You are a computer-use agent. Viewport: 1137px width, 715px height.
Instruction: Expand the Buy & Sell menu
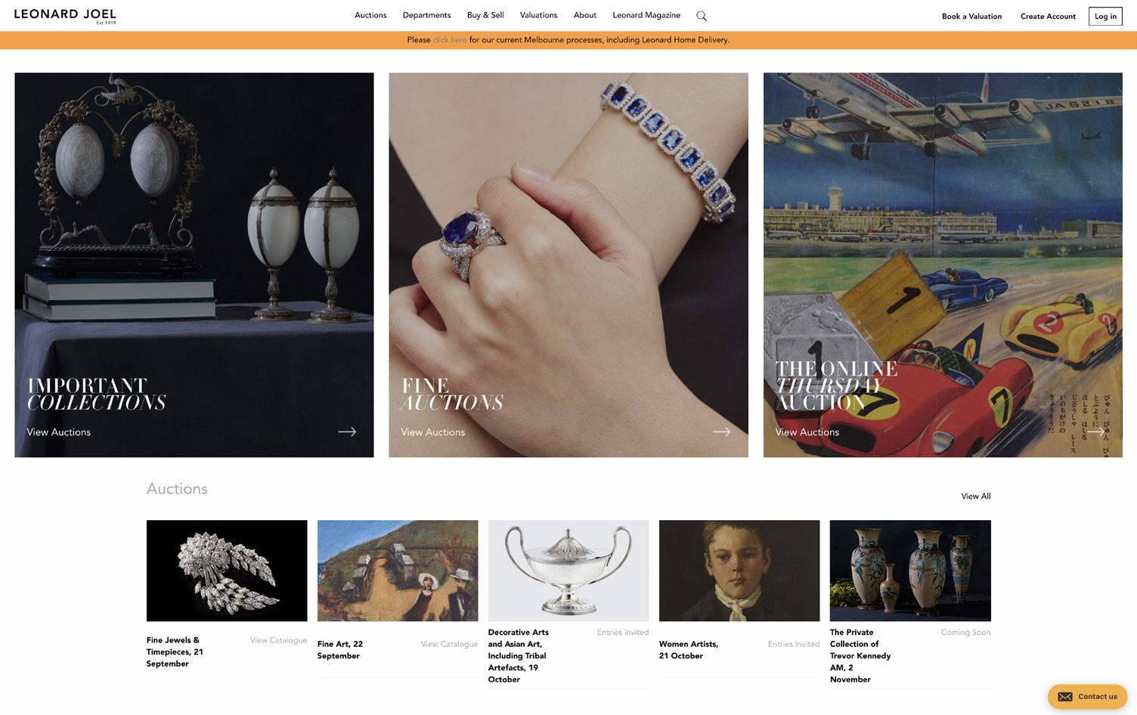click(485, 15)
